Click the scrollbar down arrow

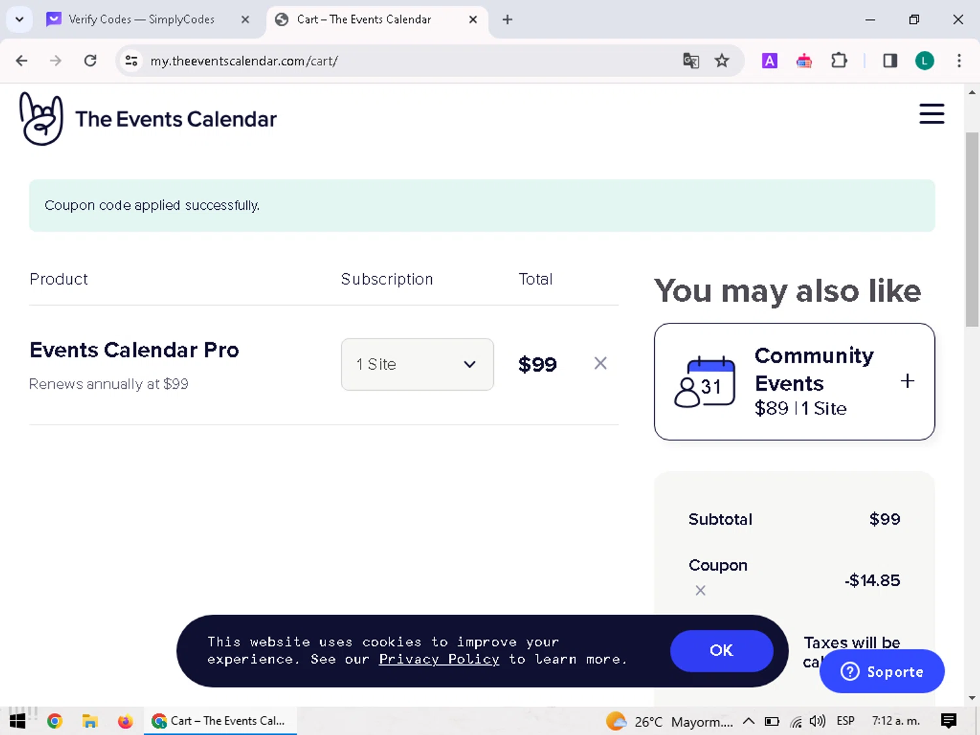pos(972,698)
